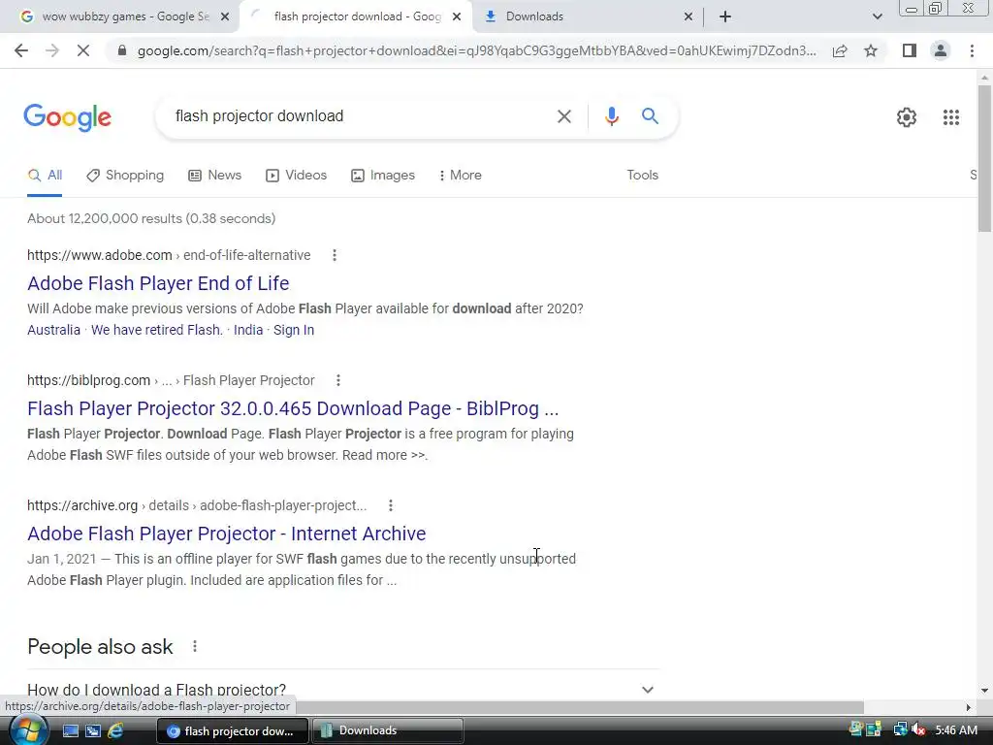This screenshot has height=745, width=993.
Task: Select the Videos results filter
Action: tap(297, 176)
